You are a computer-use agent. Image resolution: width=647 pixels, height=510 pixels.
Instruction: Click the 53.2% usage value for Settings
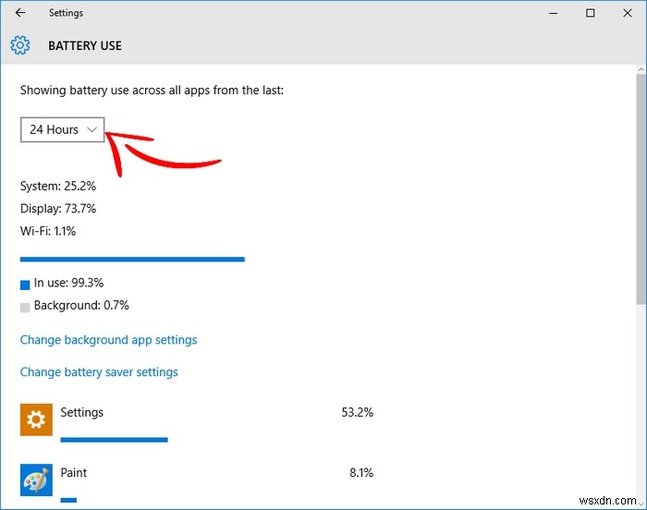(x=358, y=412)
